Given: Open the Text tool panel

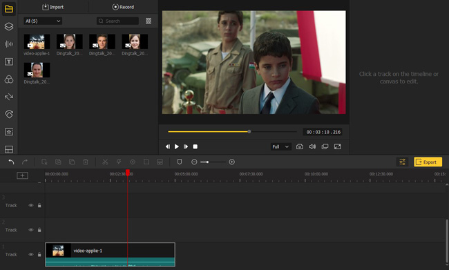Looking at the screenshot, I should click(x=9, y=61).
